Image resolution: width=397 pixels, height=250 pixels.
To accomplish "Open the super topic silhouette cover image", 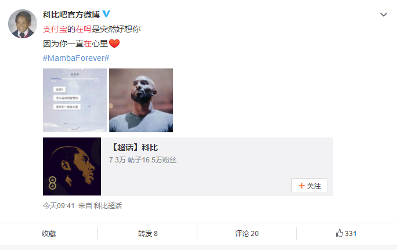I will (72, 166).
